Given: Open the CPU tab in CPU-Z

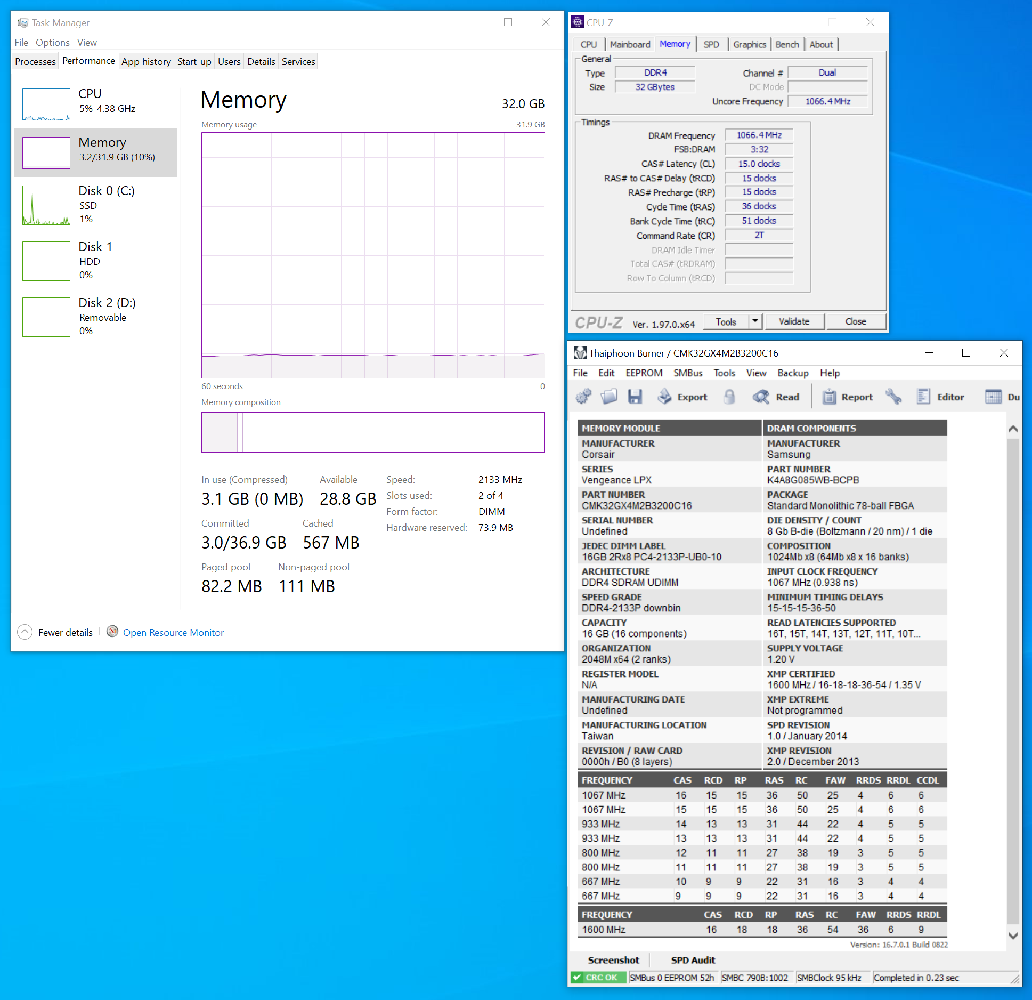Looking at the screenshot, I should (589, 44).
